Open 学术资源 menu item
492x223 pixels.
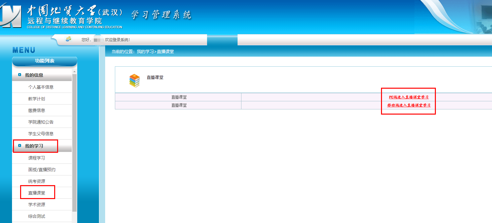[x=36, y=205]
